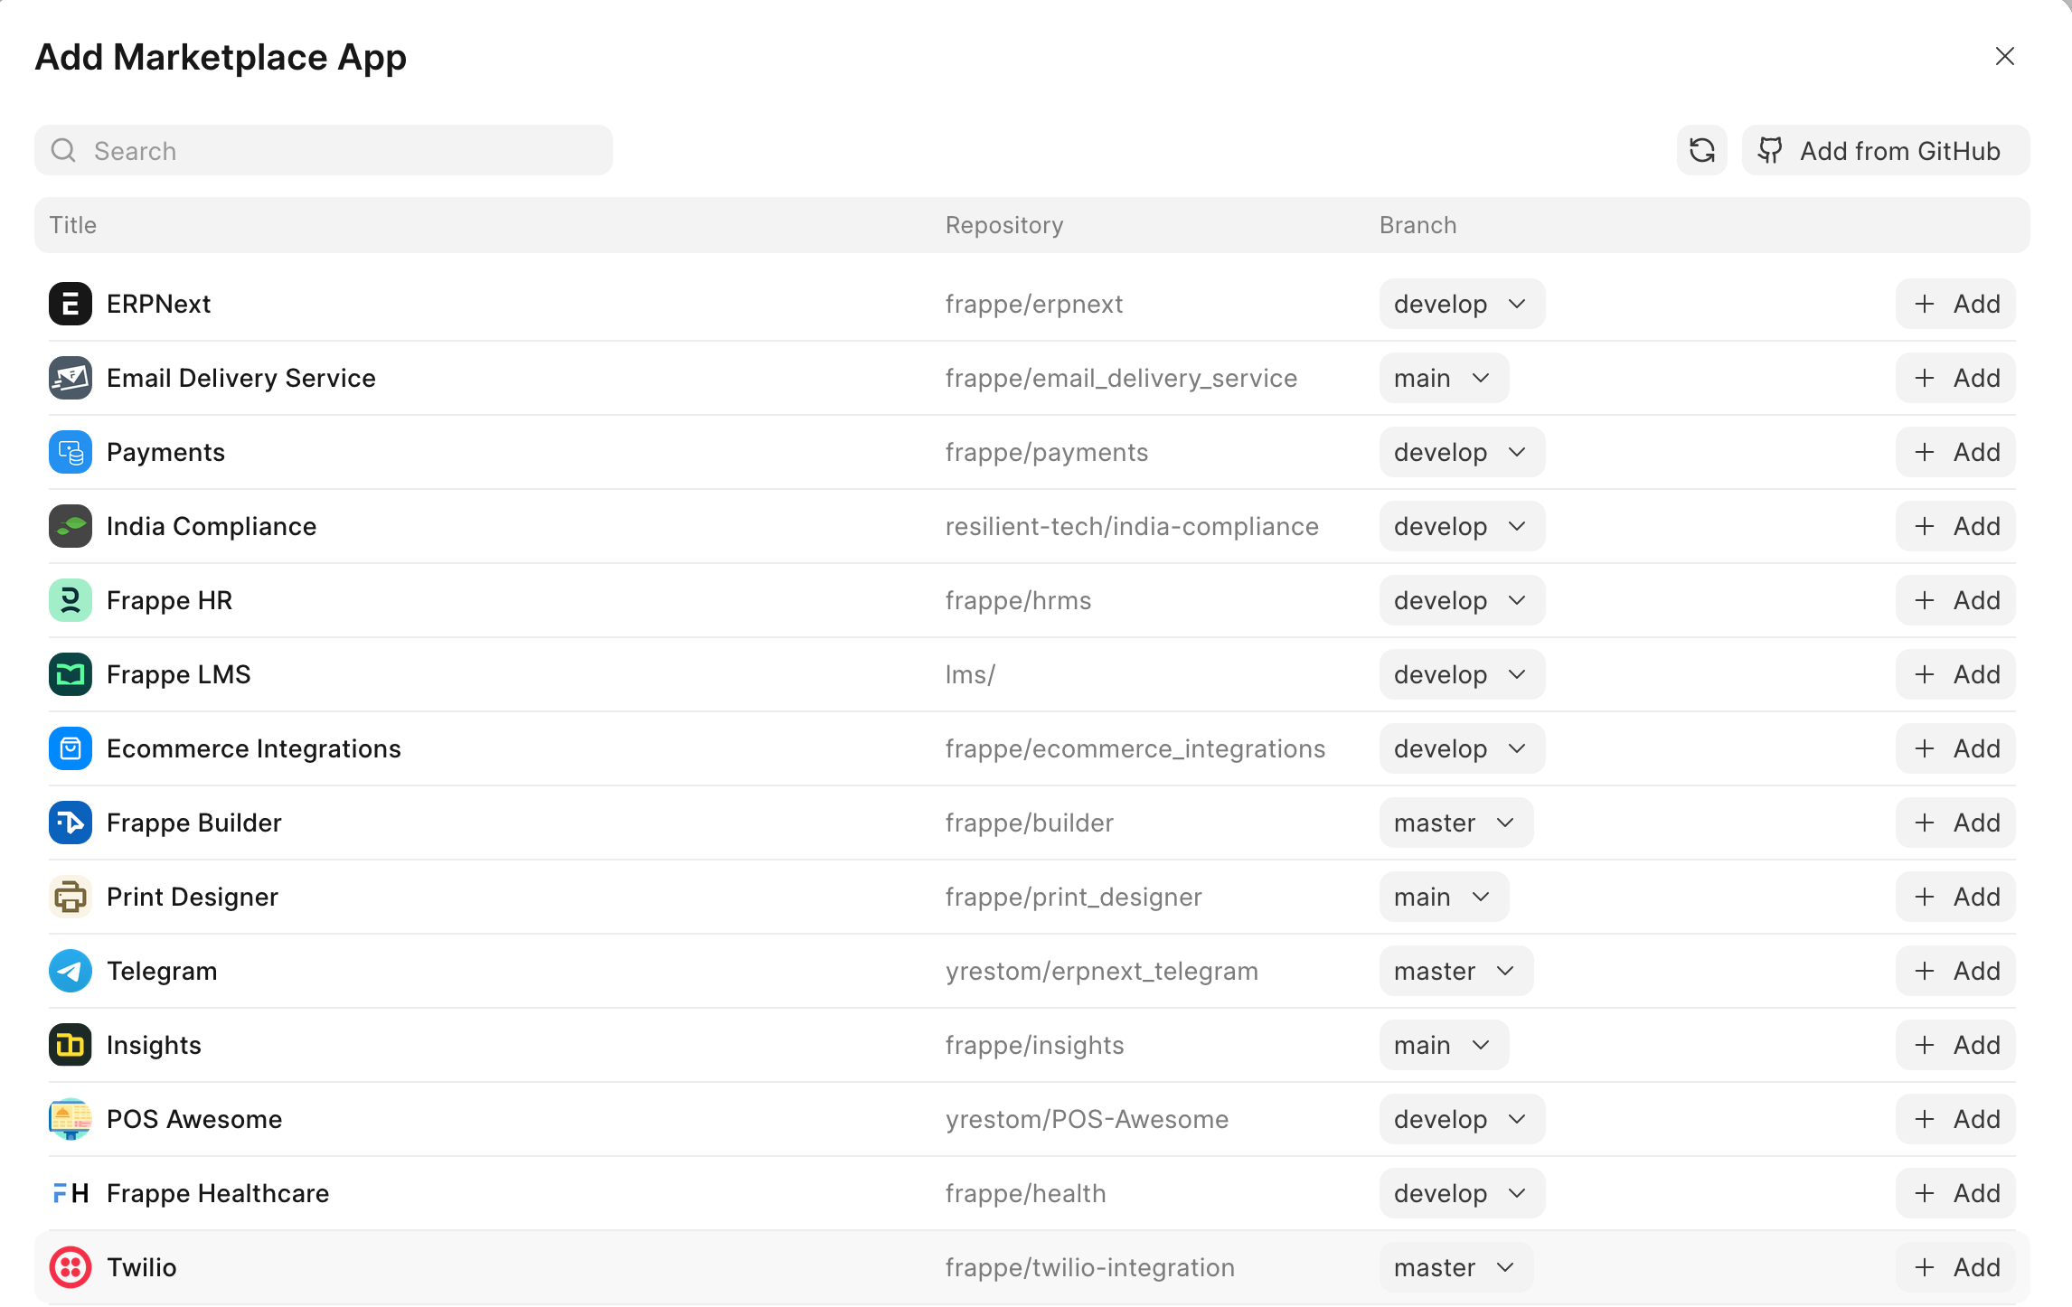2072x1307 pixels.
Task: Add the Frappe Healthcare app
Action: (x=1954, y=1193)
